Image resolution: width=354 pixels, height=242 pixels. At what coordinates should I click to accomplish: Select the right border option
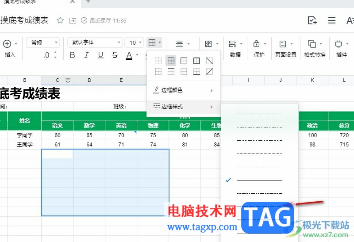tap(184, 72)
